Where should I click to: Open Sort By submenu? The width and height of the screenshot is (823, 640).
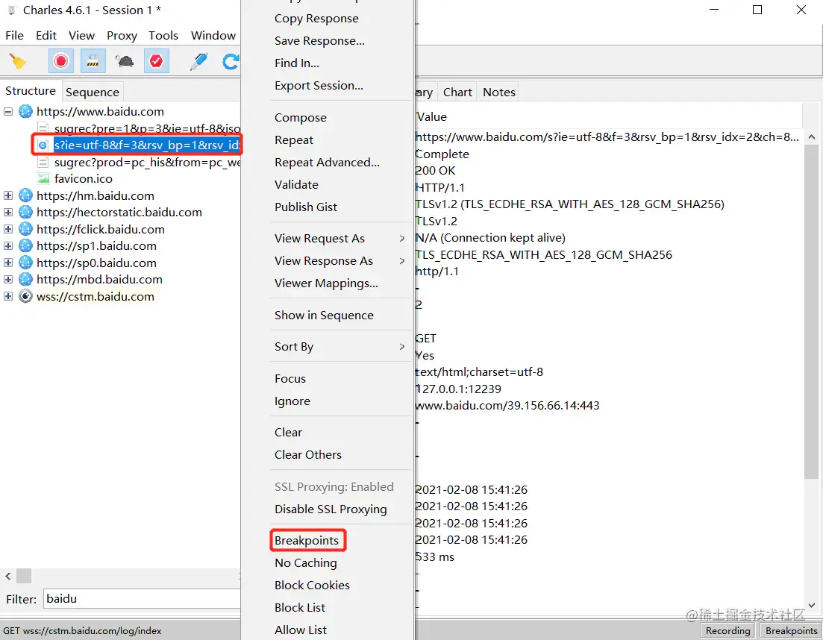340,347
